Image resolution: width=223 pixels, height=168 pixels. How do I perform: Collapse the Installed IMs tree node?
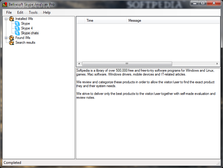pos(6,19)
